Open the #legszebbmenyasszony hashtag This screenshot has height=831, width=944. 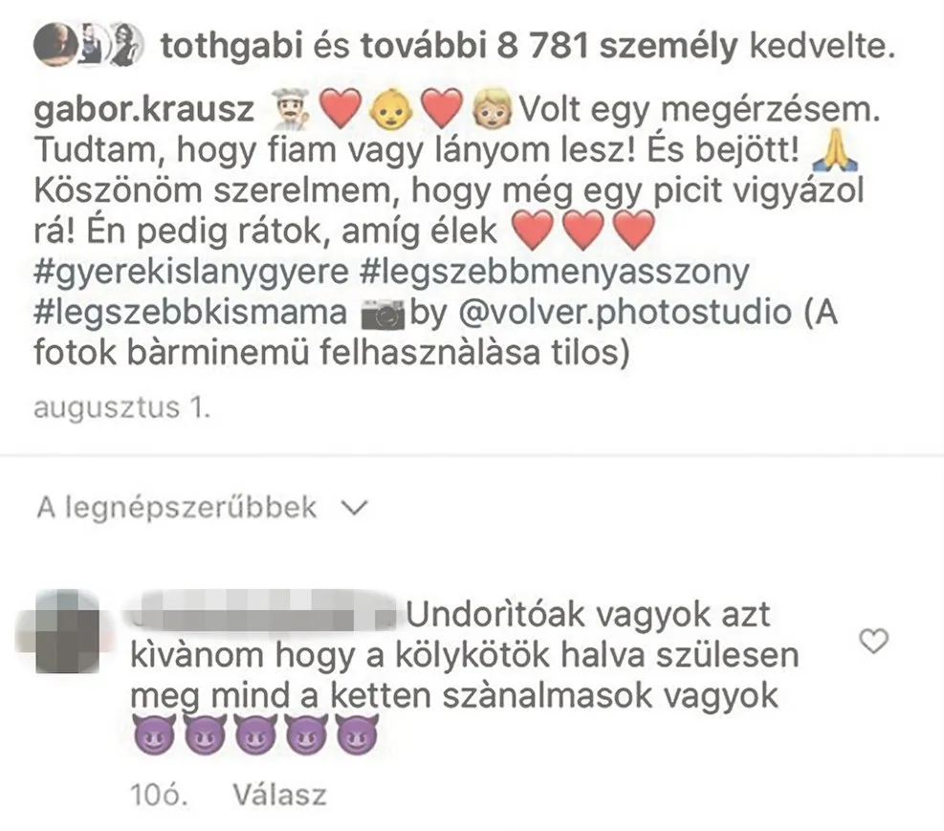tap(554, 272)
